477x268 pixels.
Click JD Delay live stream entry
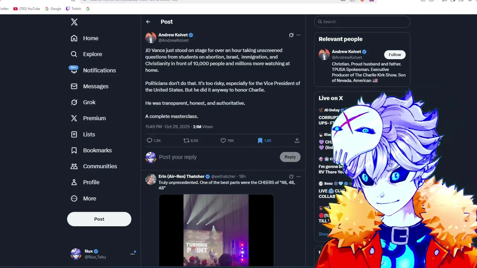332,116
